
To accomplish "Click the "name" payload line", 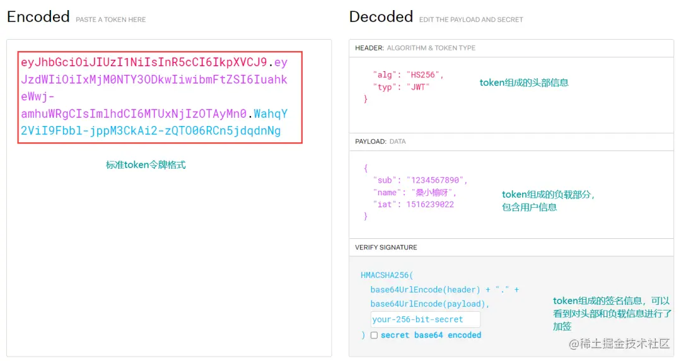I will 414,192.
